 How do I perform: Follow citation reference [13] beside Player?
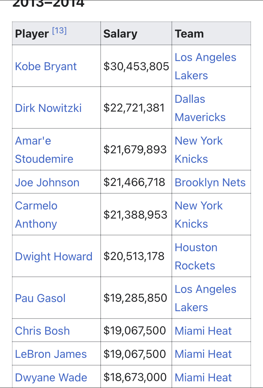tap(59, 31)
